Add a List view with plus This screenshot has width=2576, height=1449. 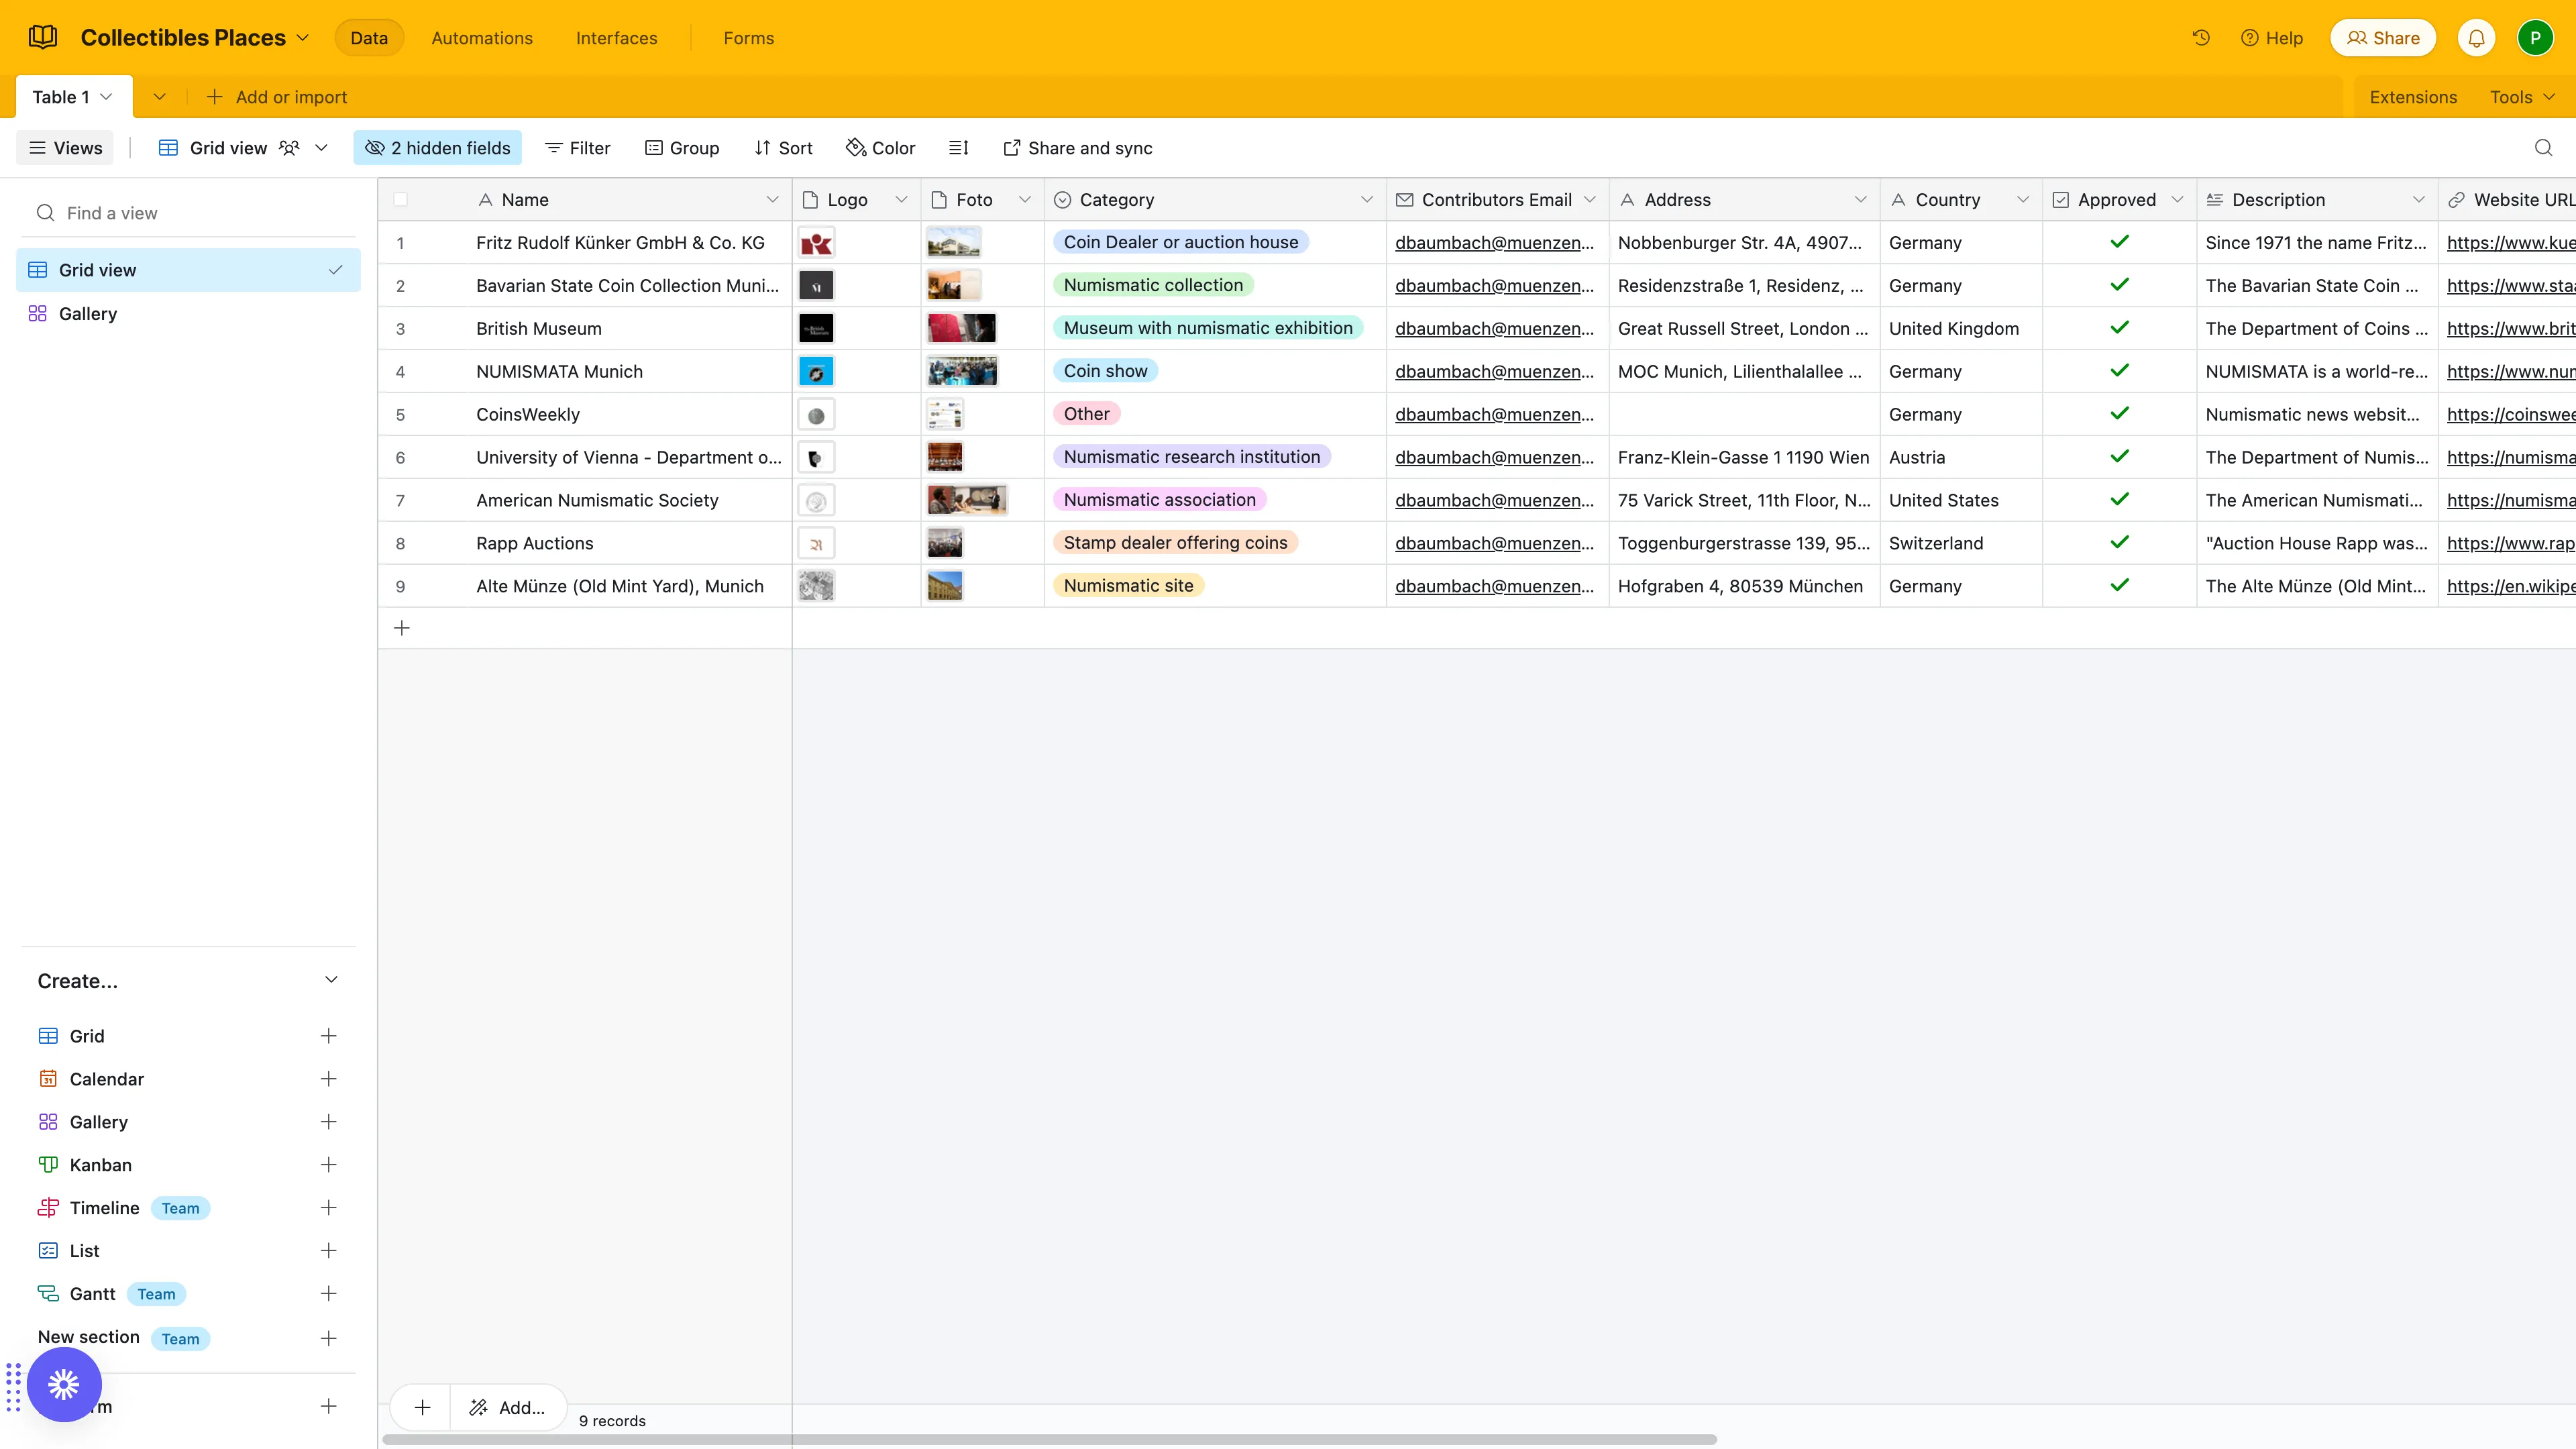pos(328,1251)
